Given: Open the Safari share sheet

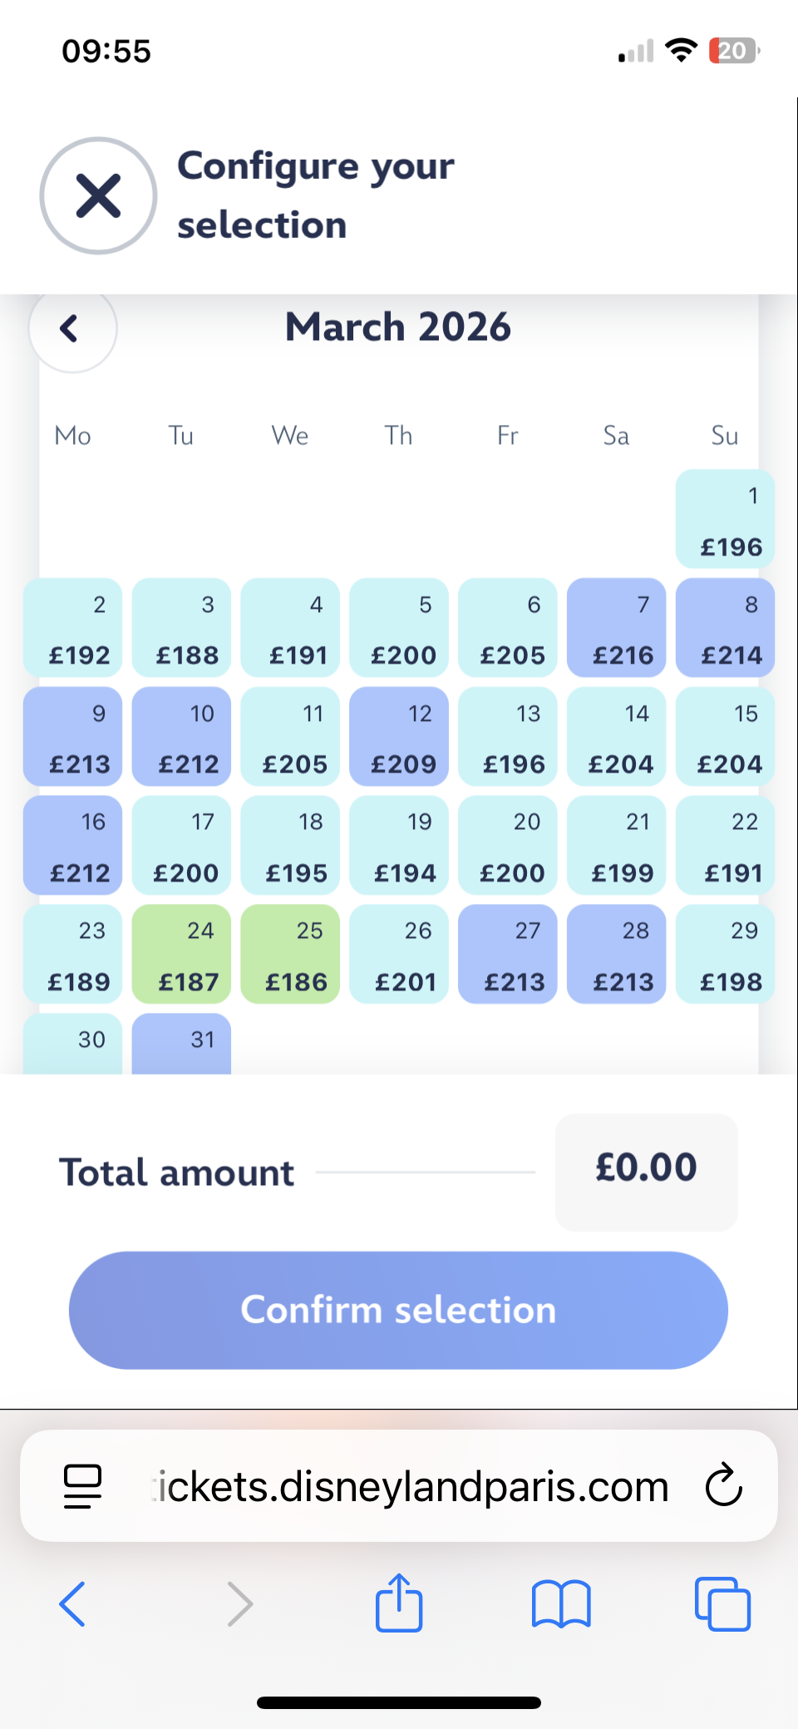Looking at the screenshot, I should click(399, 1602).
